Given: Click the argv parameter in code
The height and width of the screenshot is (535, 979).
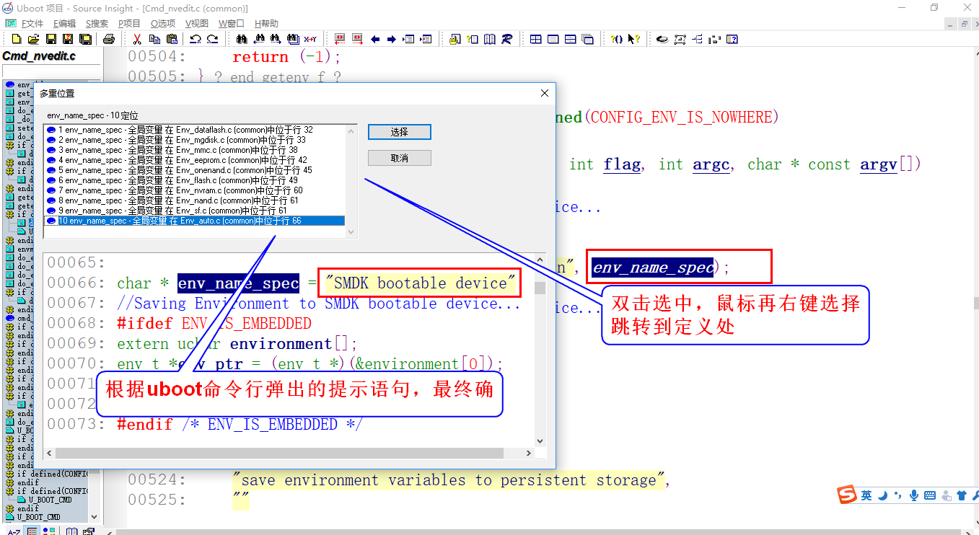Looking at the screenshot, I should (879, 164).
